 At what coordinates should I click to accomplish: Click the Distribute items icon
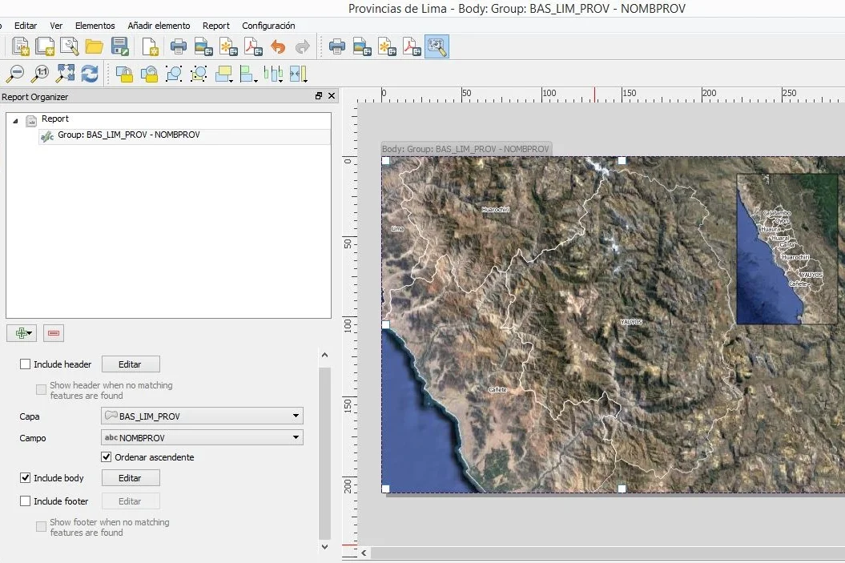(273, 74)
